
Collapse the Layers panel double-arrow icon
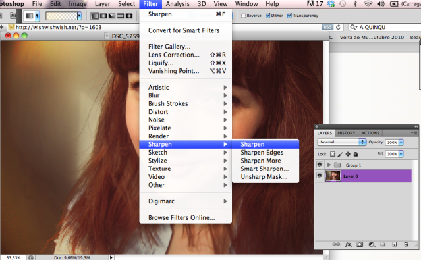(x=416, y=126)
